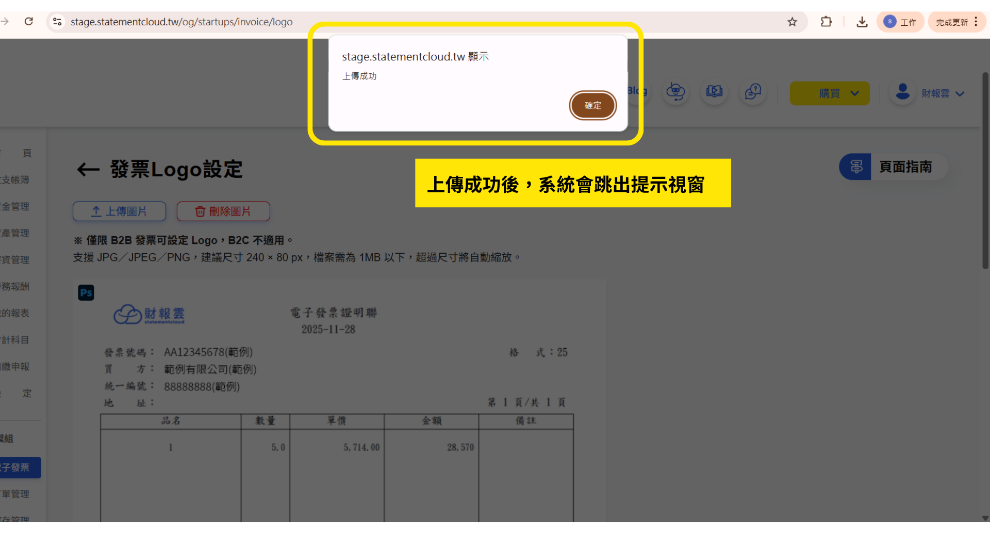Screen dimensions: 990x557
Task: Click the address bar URL
Action: pos(181,22)
